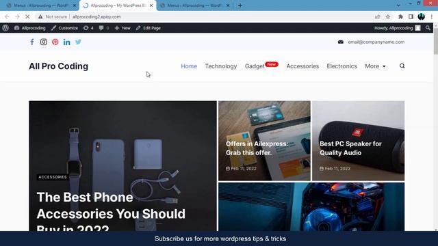The width and height of the screenshot is (438, 246).
Task: Click the updates counter showing 4
Action: (x=88, y=28)
